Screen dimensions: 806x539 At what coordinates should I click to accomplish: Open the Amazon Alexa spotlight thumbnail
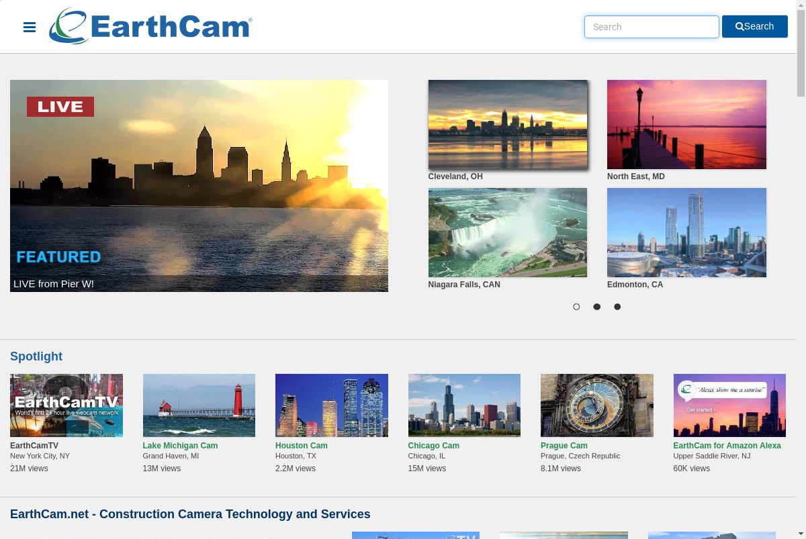coord(729,405)
